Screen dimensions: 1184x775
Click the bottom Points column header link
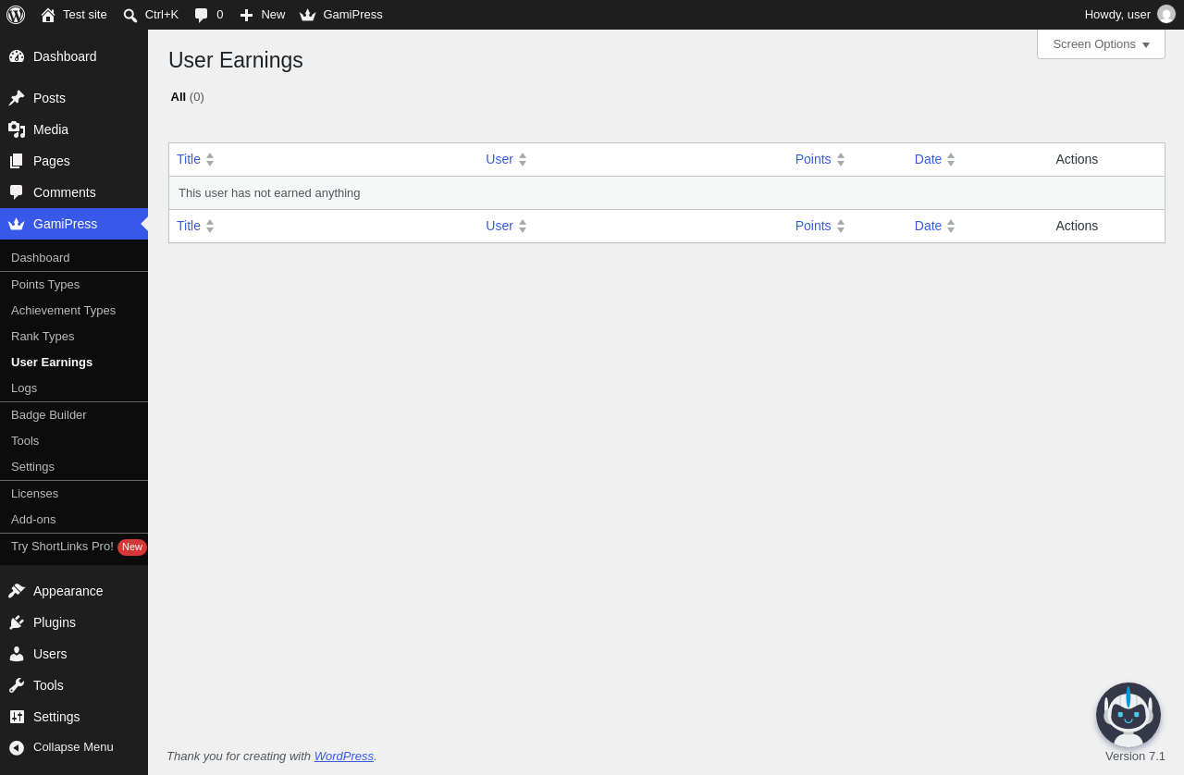(813, 226)
